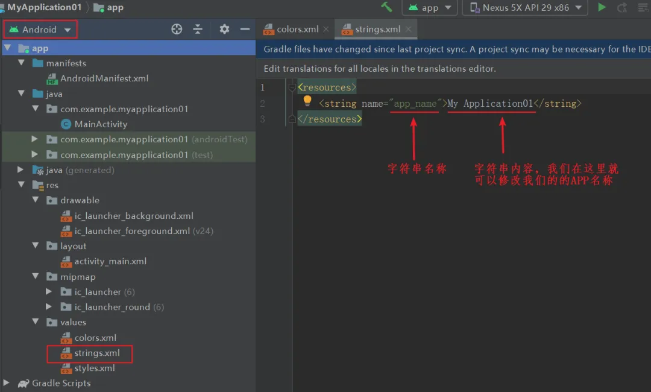The height and width of the screenshot is (392, 651).
Task: Click the fold marker beside the resources tag
Action: [292, 87]
